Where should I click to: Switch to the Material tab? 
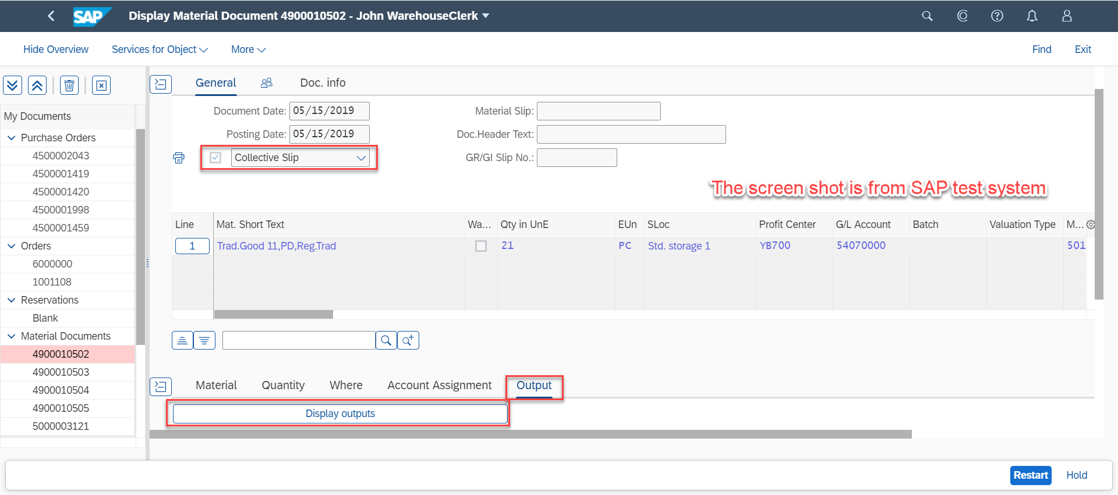pyautogui.click(x=216, y=385)
